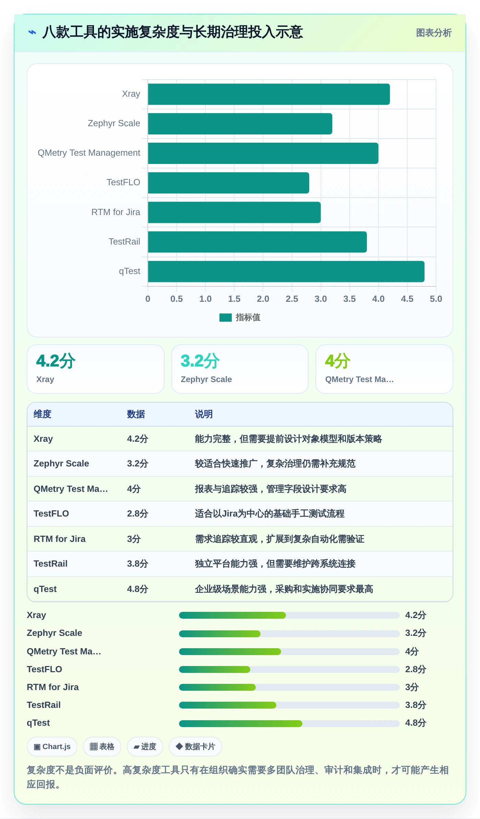This screenshot has width=480, height=819.
Task: Click the QMetry Test Ma… progress bar
Action: tap(289, 651)
